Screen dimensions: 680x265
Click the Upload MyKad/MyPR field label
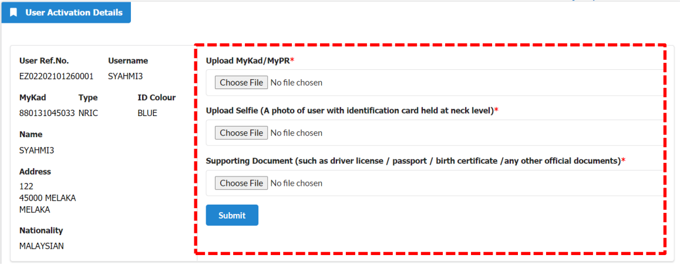point(250,60)
